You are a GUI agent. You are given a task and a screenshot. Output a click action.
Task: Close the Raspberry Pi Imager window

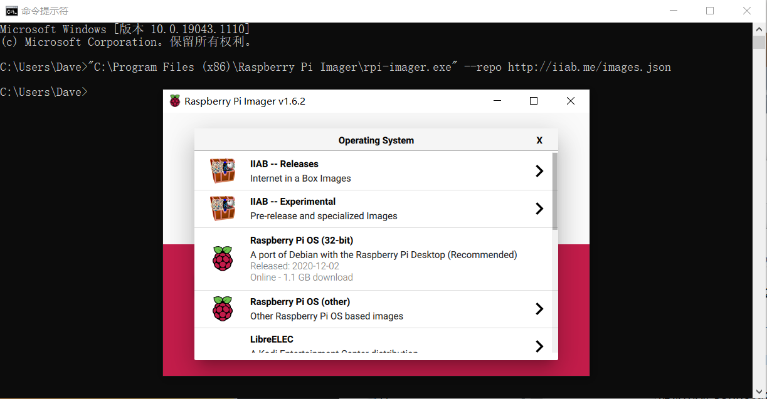(571, 101)
